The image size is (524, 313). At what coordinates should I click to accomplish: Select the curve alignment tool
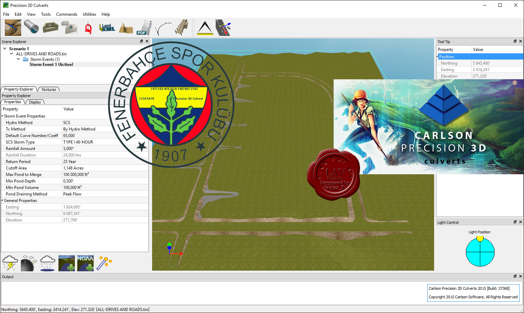[163, 28]
